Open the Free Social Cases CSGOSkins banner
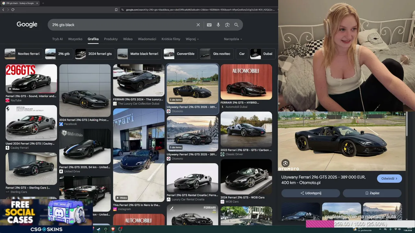Screen dimensions: 415x233 pos(46,216)
